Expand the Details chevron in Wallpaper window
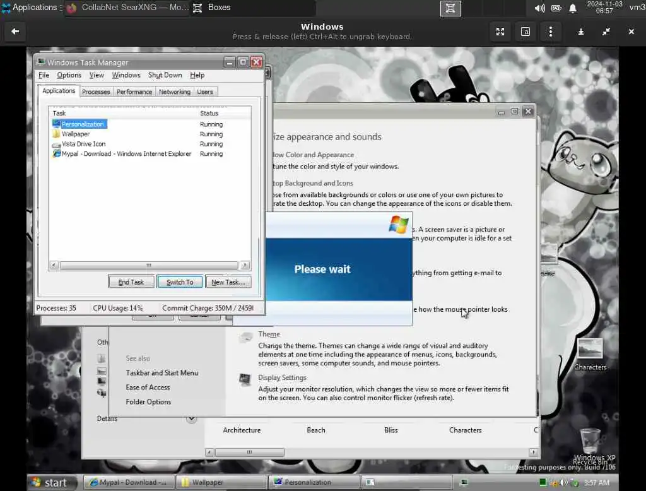Screen dimensions: 646x491 [x=191, y=419]
